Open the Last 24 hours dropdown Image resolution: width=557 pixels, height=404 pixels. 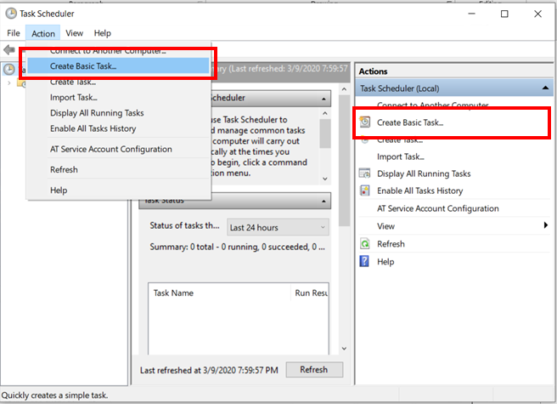pyautogui.click(x=278, y=227)
